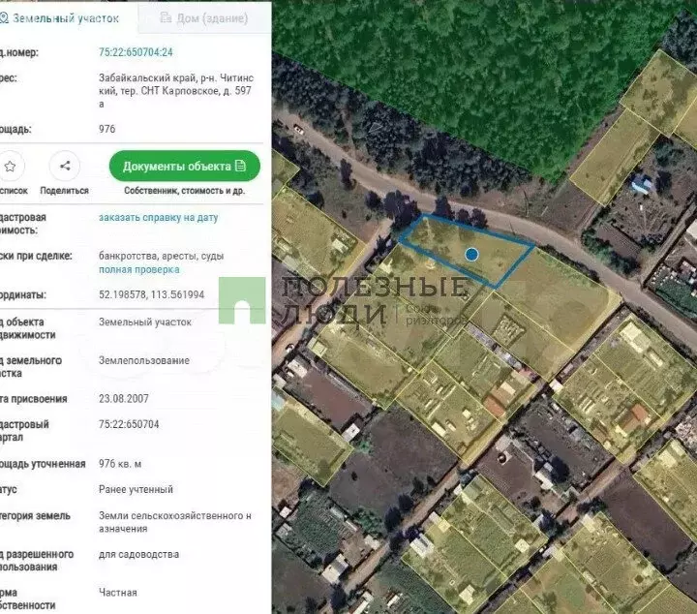
Task: Click заказать справку на дату link
Action: (x=158, y=218)
